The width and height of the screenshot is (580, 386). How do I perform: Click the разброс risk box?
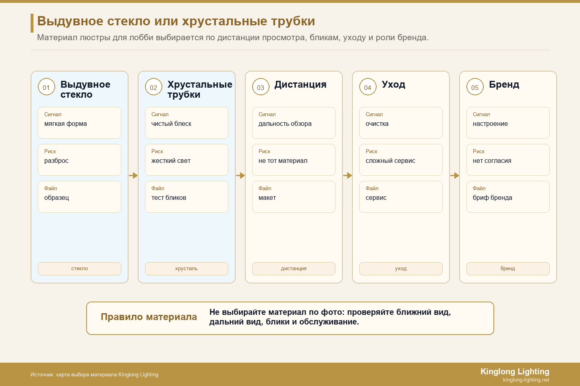click(x=79, y=160)
